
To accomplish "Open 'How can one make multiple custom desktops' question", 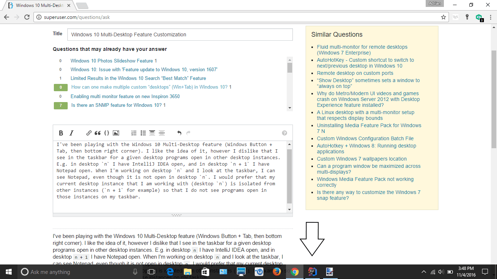I will pyautogui.click(x=150, y=87).
